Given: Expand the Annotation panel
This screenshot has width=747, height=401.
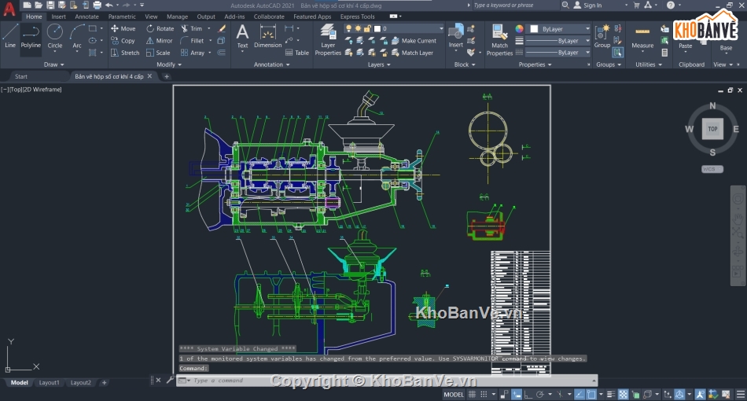Looking at the screenshot, I should (271, 64).
